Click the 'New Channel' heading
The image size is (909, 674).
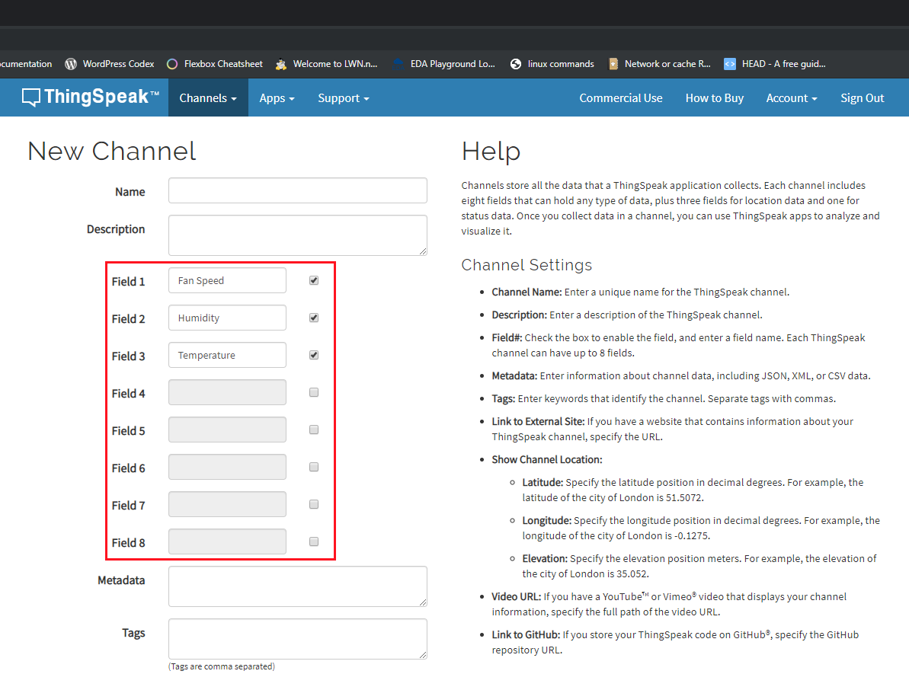tap(112, 152)
